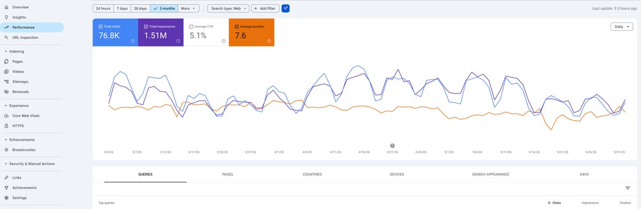The height and width of the screenshot is (209, 641).
Task: Toggle the Average position checkbox
Action: pyautogui.click(x=237, y=26)
